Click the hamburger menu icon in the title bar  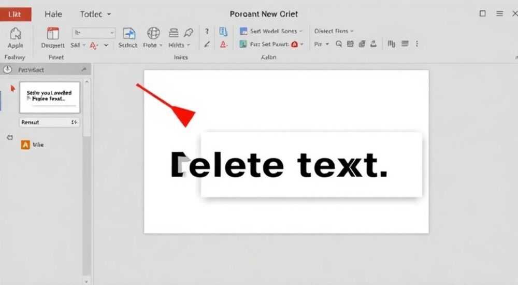tap(499, 13)
